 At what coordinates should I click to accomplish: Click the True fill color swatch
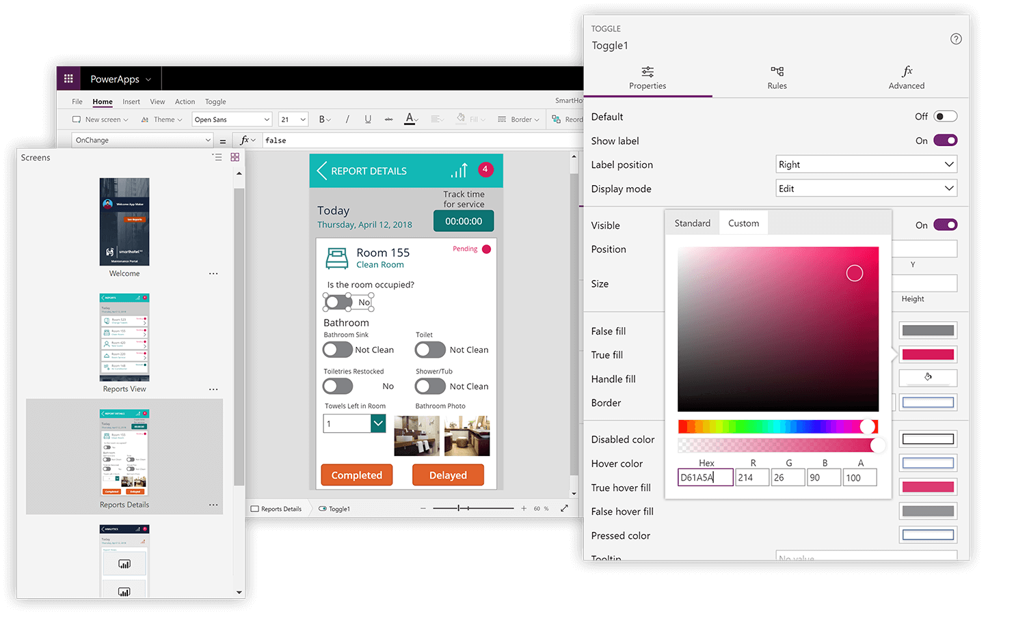(x=927, y=354)
